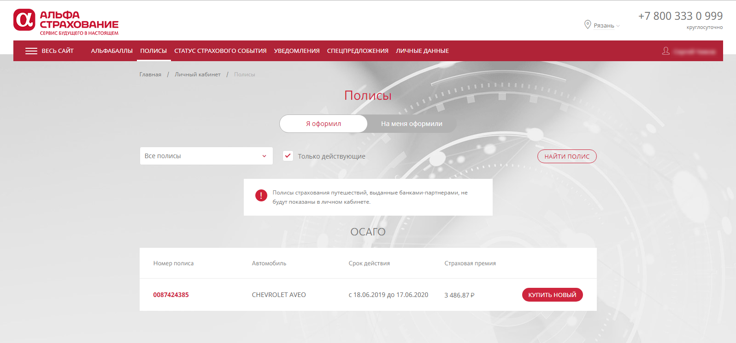
Task: Click the red exclamation warning icon
Action: (x=261, y=195)
